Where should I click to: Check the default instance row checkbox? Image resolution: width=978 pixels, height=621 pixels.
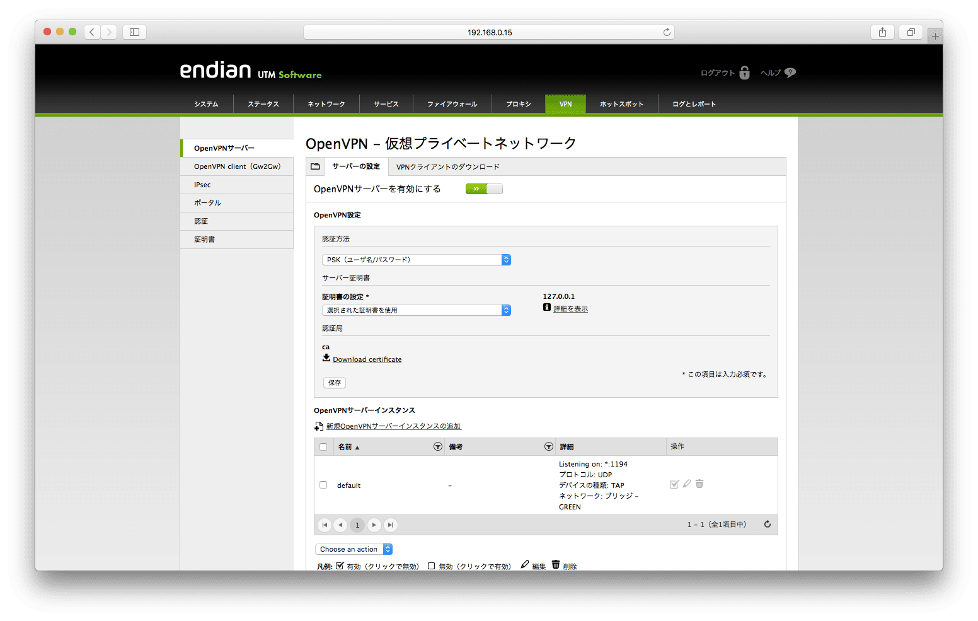323,485
